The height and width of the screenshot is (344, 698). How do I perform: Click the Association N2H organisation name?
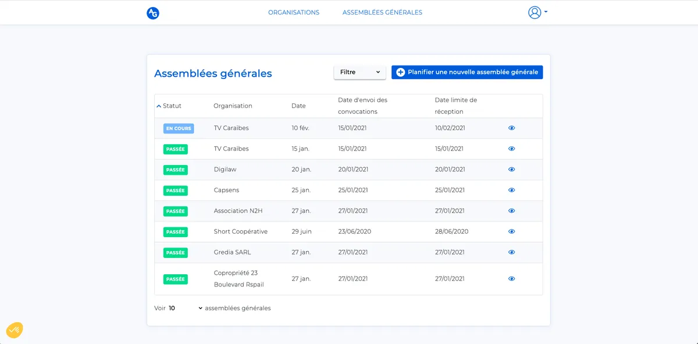click(238, 211)
